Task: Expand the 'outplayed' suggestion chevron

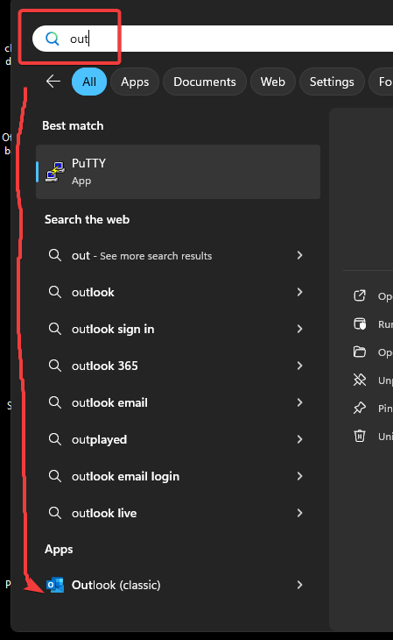Action: coord(299,439)
